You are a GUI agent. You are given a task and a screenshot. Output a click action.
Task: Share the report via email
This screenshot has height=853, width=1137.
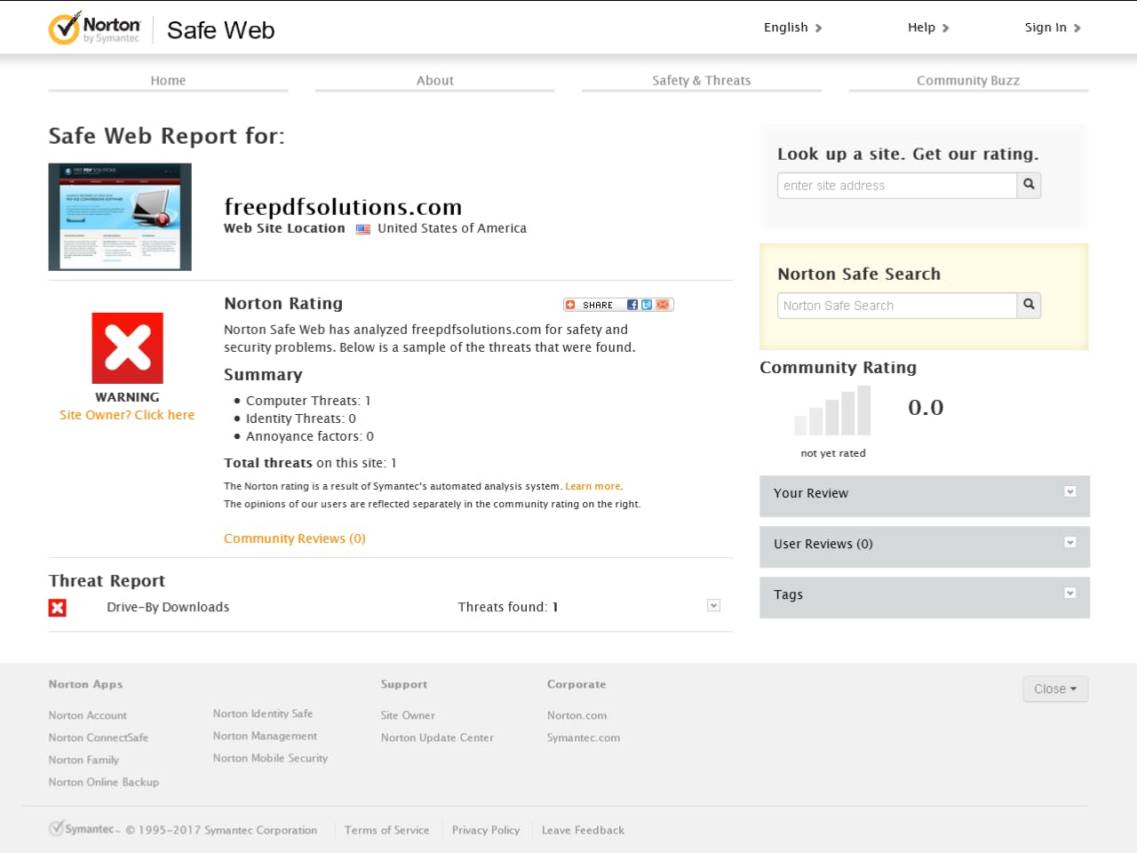click(663, 304)
